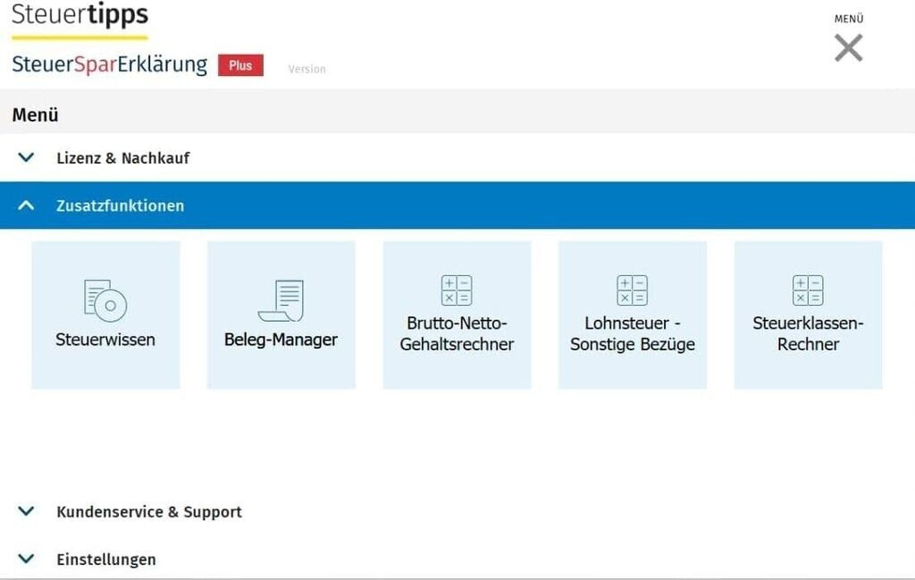This screenshot has width=915, height=580.
Task: Select the Kundenservice & Support menu label
Action: click(148, 512)
